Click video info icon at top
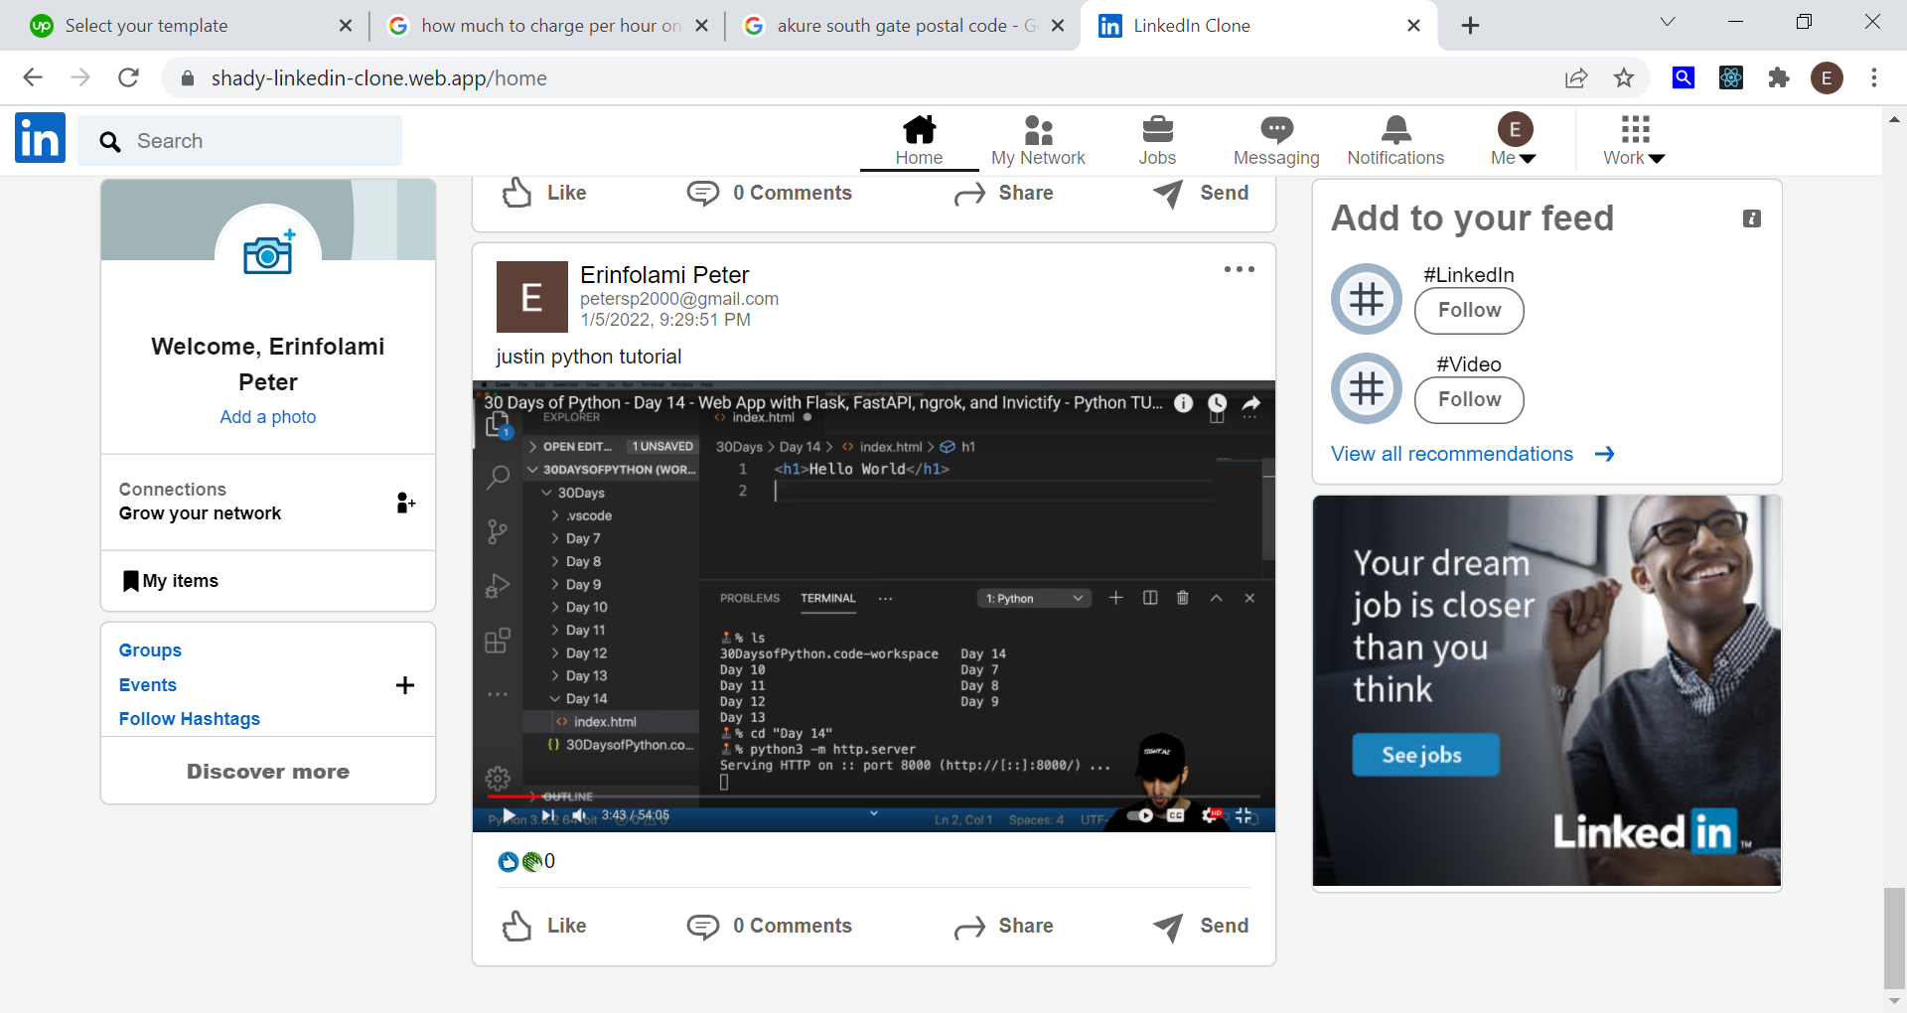 1183,403
